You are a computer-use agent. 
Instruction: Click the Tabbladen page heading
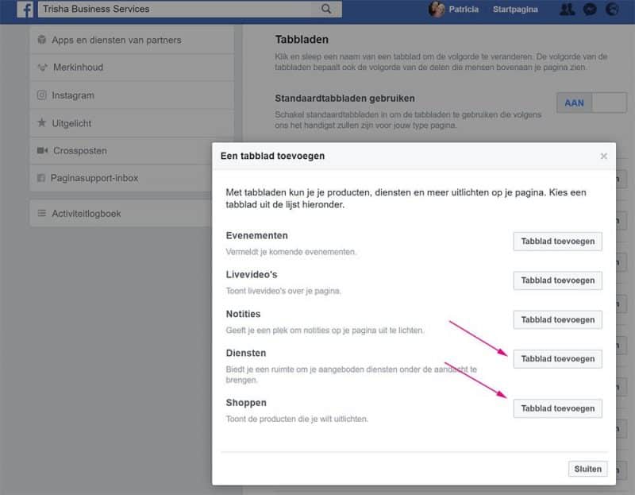[302, 39]
